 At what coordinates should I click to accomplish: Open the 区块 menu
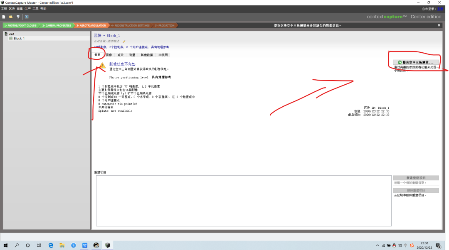click(12, 9)
